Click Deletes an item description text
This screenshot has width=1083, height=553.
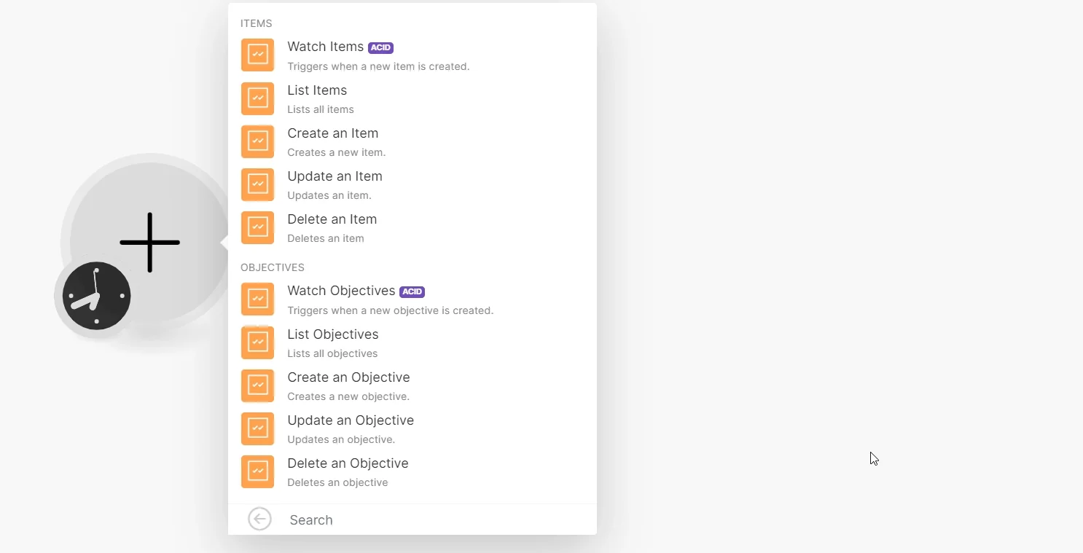pyautogui.click(x=326, y=238)
